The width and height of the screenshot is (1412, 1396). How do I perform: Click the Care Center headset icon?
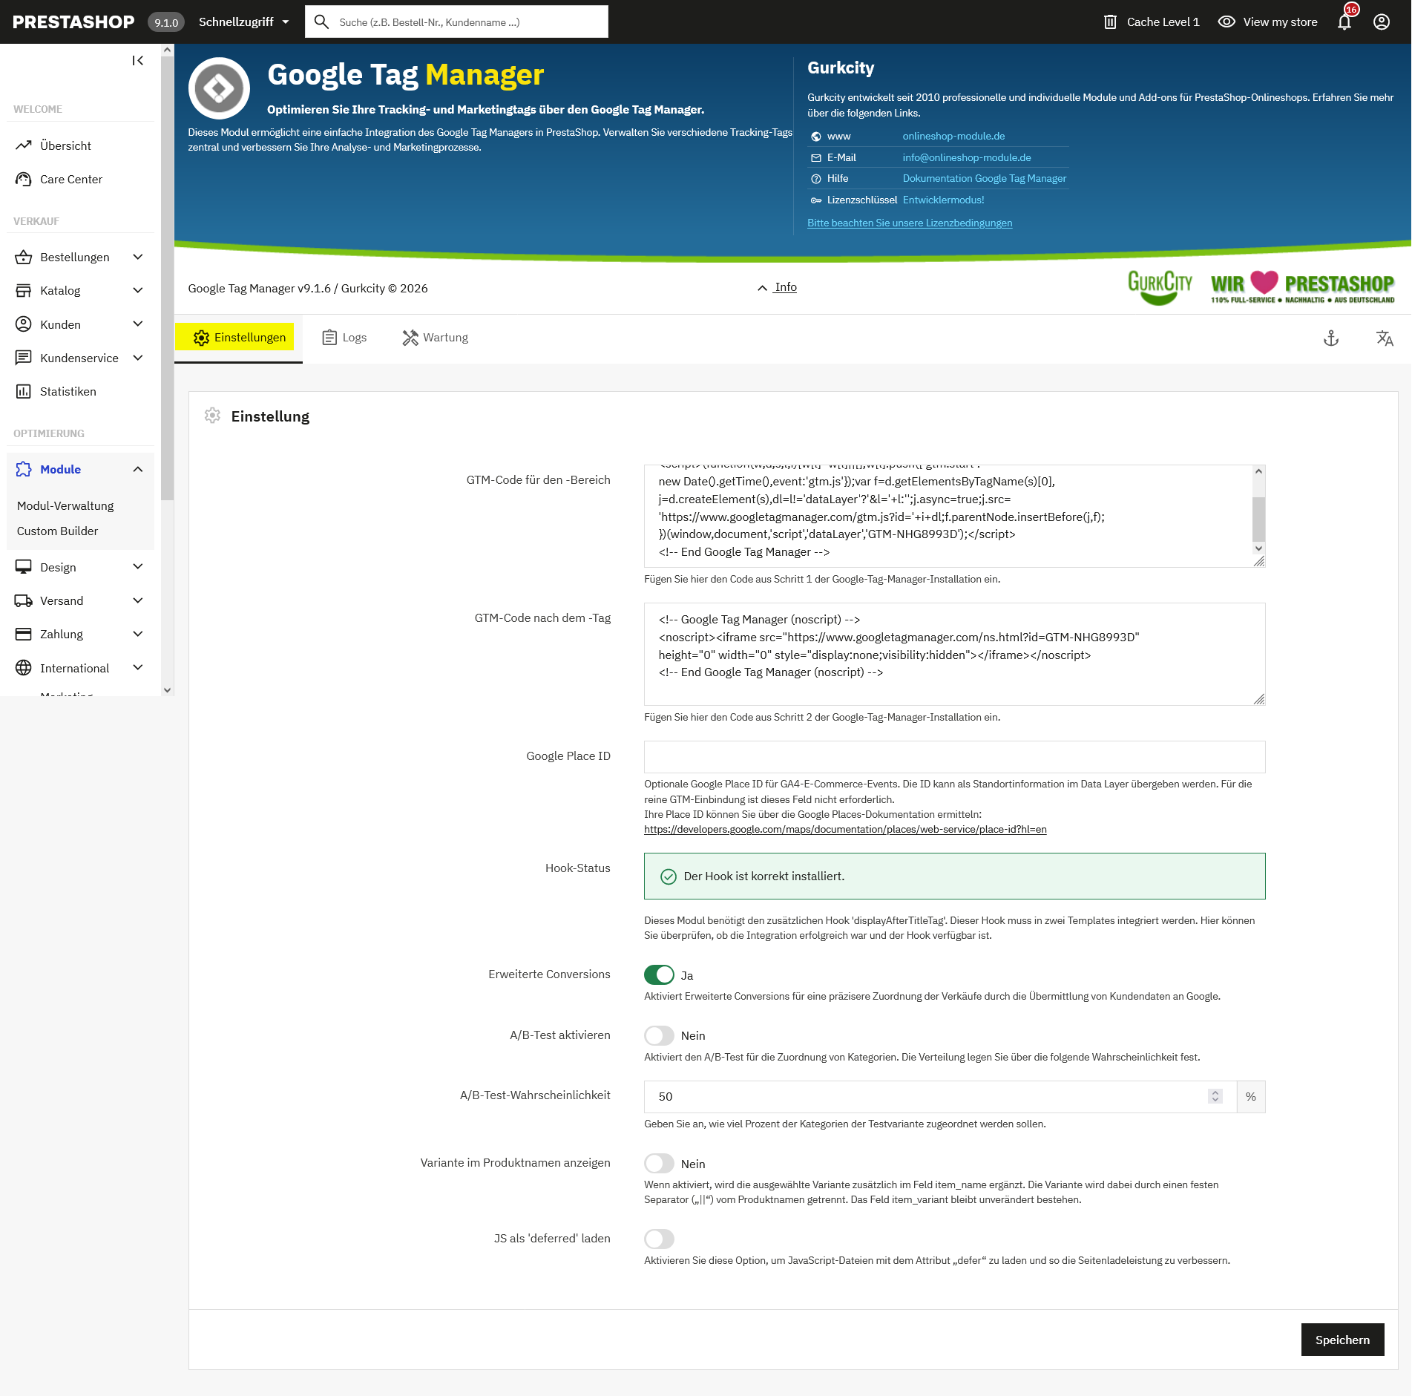(x=24, y=179)
